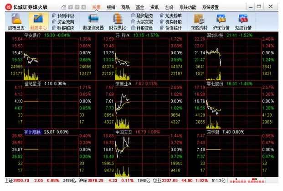Minimize the window
The image size is (283, 191).
[x=251, y=7]
